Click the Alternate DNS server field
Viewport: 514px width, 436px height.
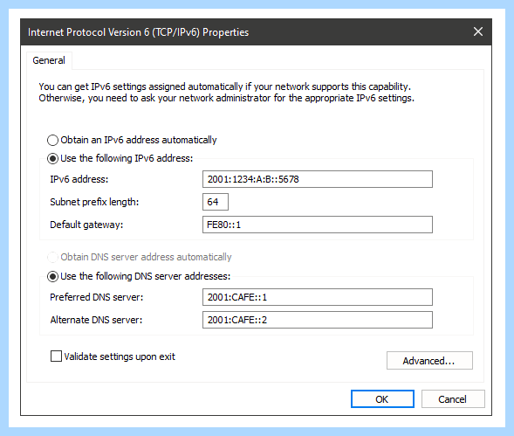[318, 320]
